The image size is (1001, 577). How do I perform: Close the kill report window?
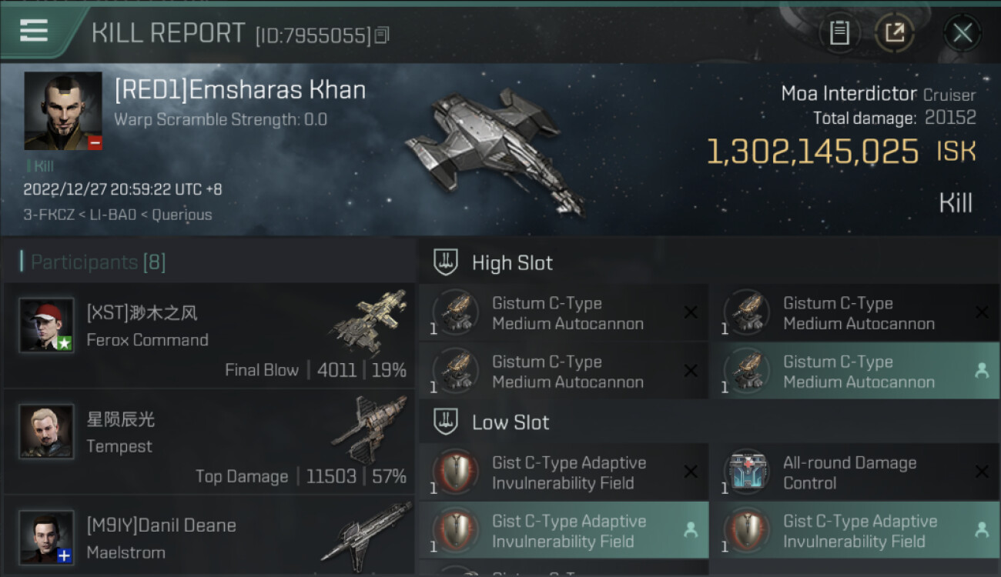coord(962,32)
